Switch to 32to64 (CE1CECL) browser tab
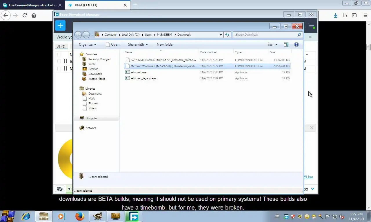Screen dimensions: 371x222 click(97, 5)
